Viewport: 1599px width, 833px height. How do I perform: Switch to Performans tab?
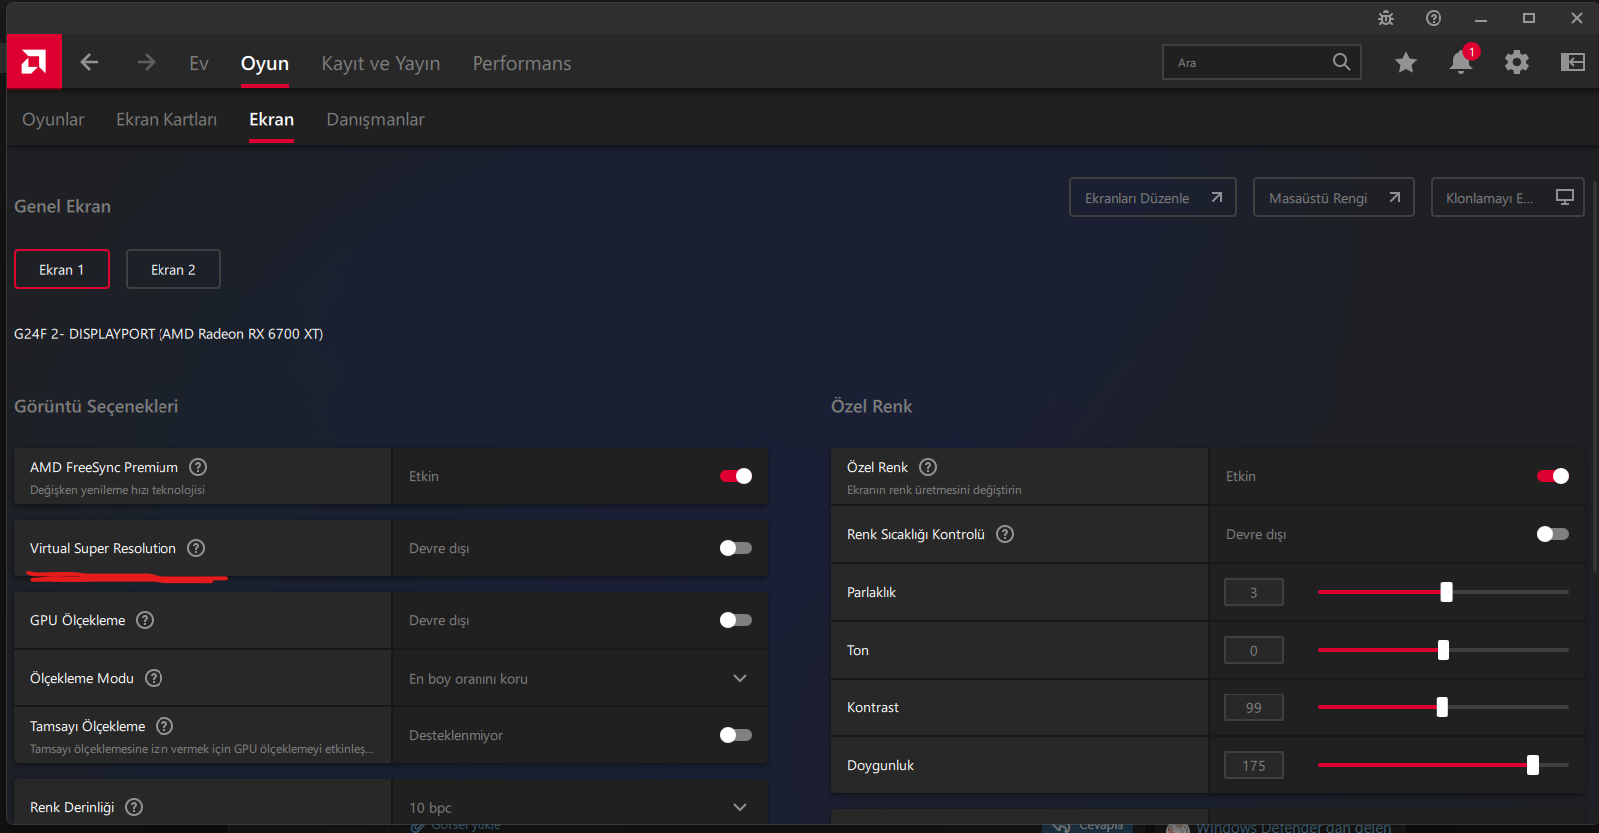coord(522,63)
